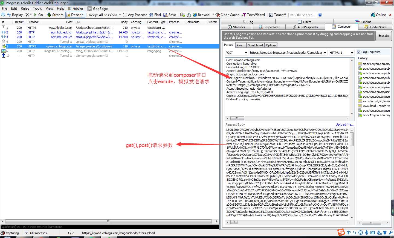
Task: Switch to the Log tab
Action: 248,22
